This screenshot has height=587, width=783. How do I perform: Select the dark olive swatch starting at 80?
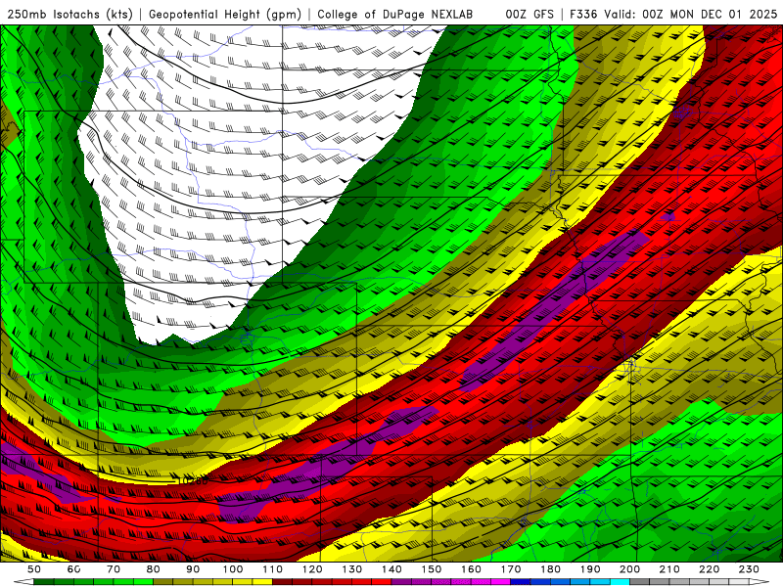pyautogui.click(x=162, y=581)
